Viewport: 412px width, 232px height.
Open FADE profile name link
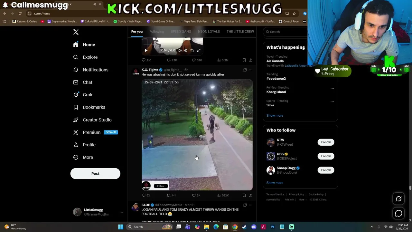[146, 205]
